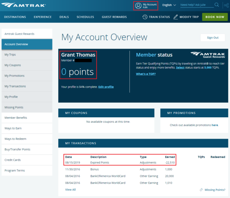230x198 pixels.
Task: Open Ways to Redeem in sidebar
Action: (x=27, y=139)
